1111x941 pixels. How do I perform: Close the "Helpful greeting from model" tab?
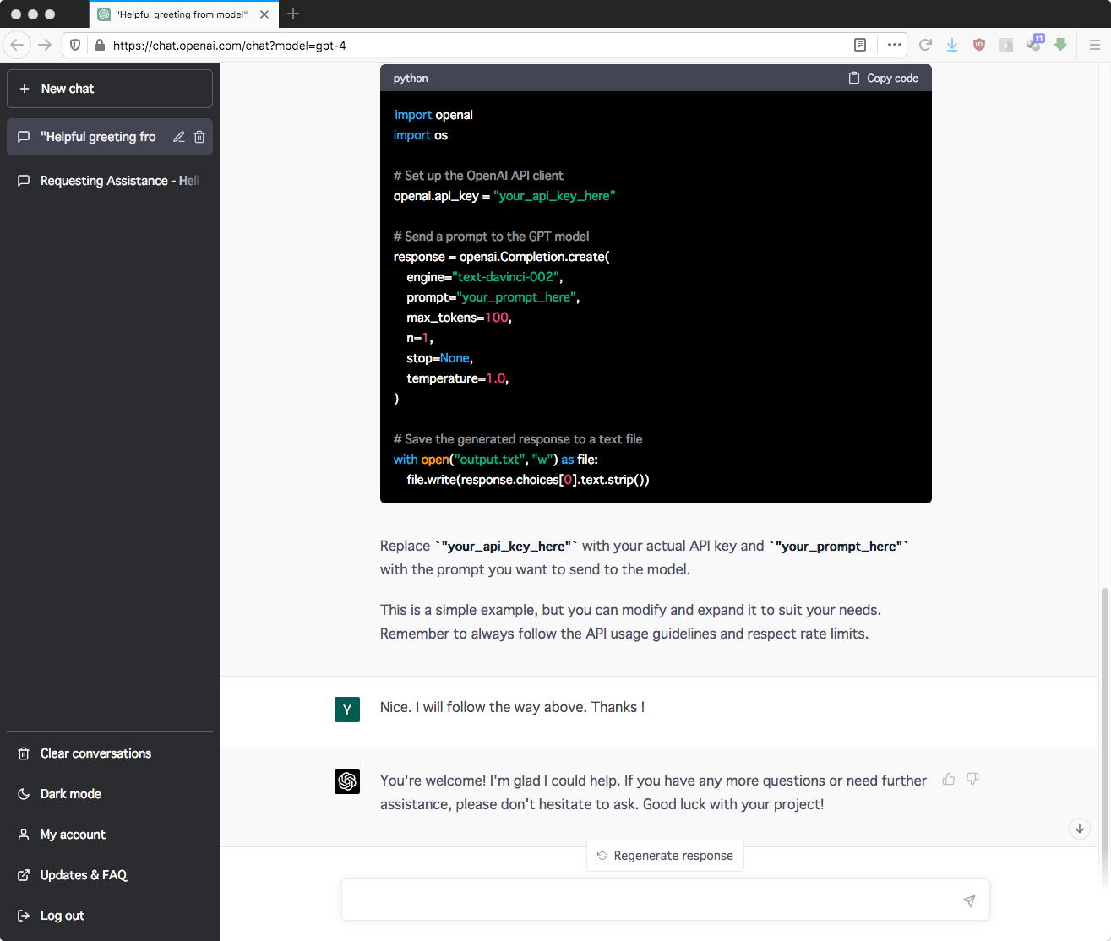click(264, 14)
